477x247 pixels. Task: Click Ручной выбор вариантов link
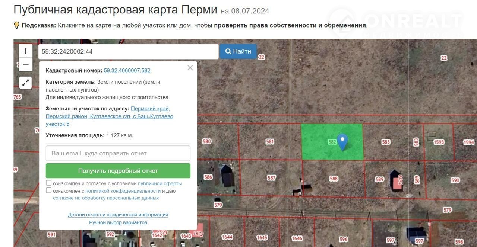click(118, 222)
